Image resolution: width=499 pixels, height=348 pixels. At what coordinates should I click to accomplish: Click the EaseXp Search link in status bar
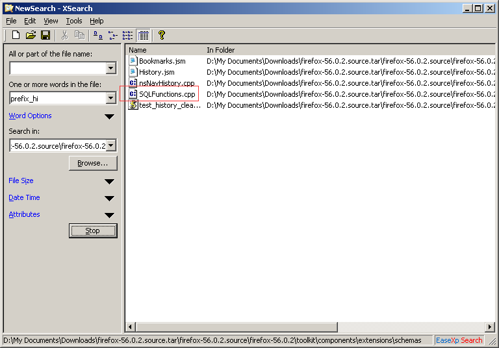tap(459, 340)
